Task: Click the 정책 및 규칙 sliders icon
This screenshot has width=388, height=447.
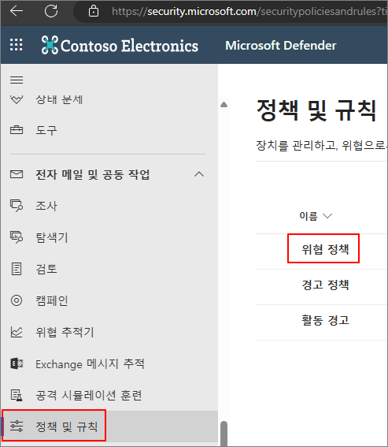Action: (x=17, y=427)
